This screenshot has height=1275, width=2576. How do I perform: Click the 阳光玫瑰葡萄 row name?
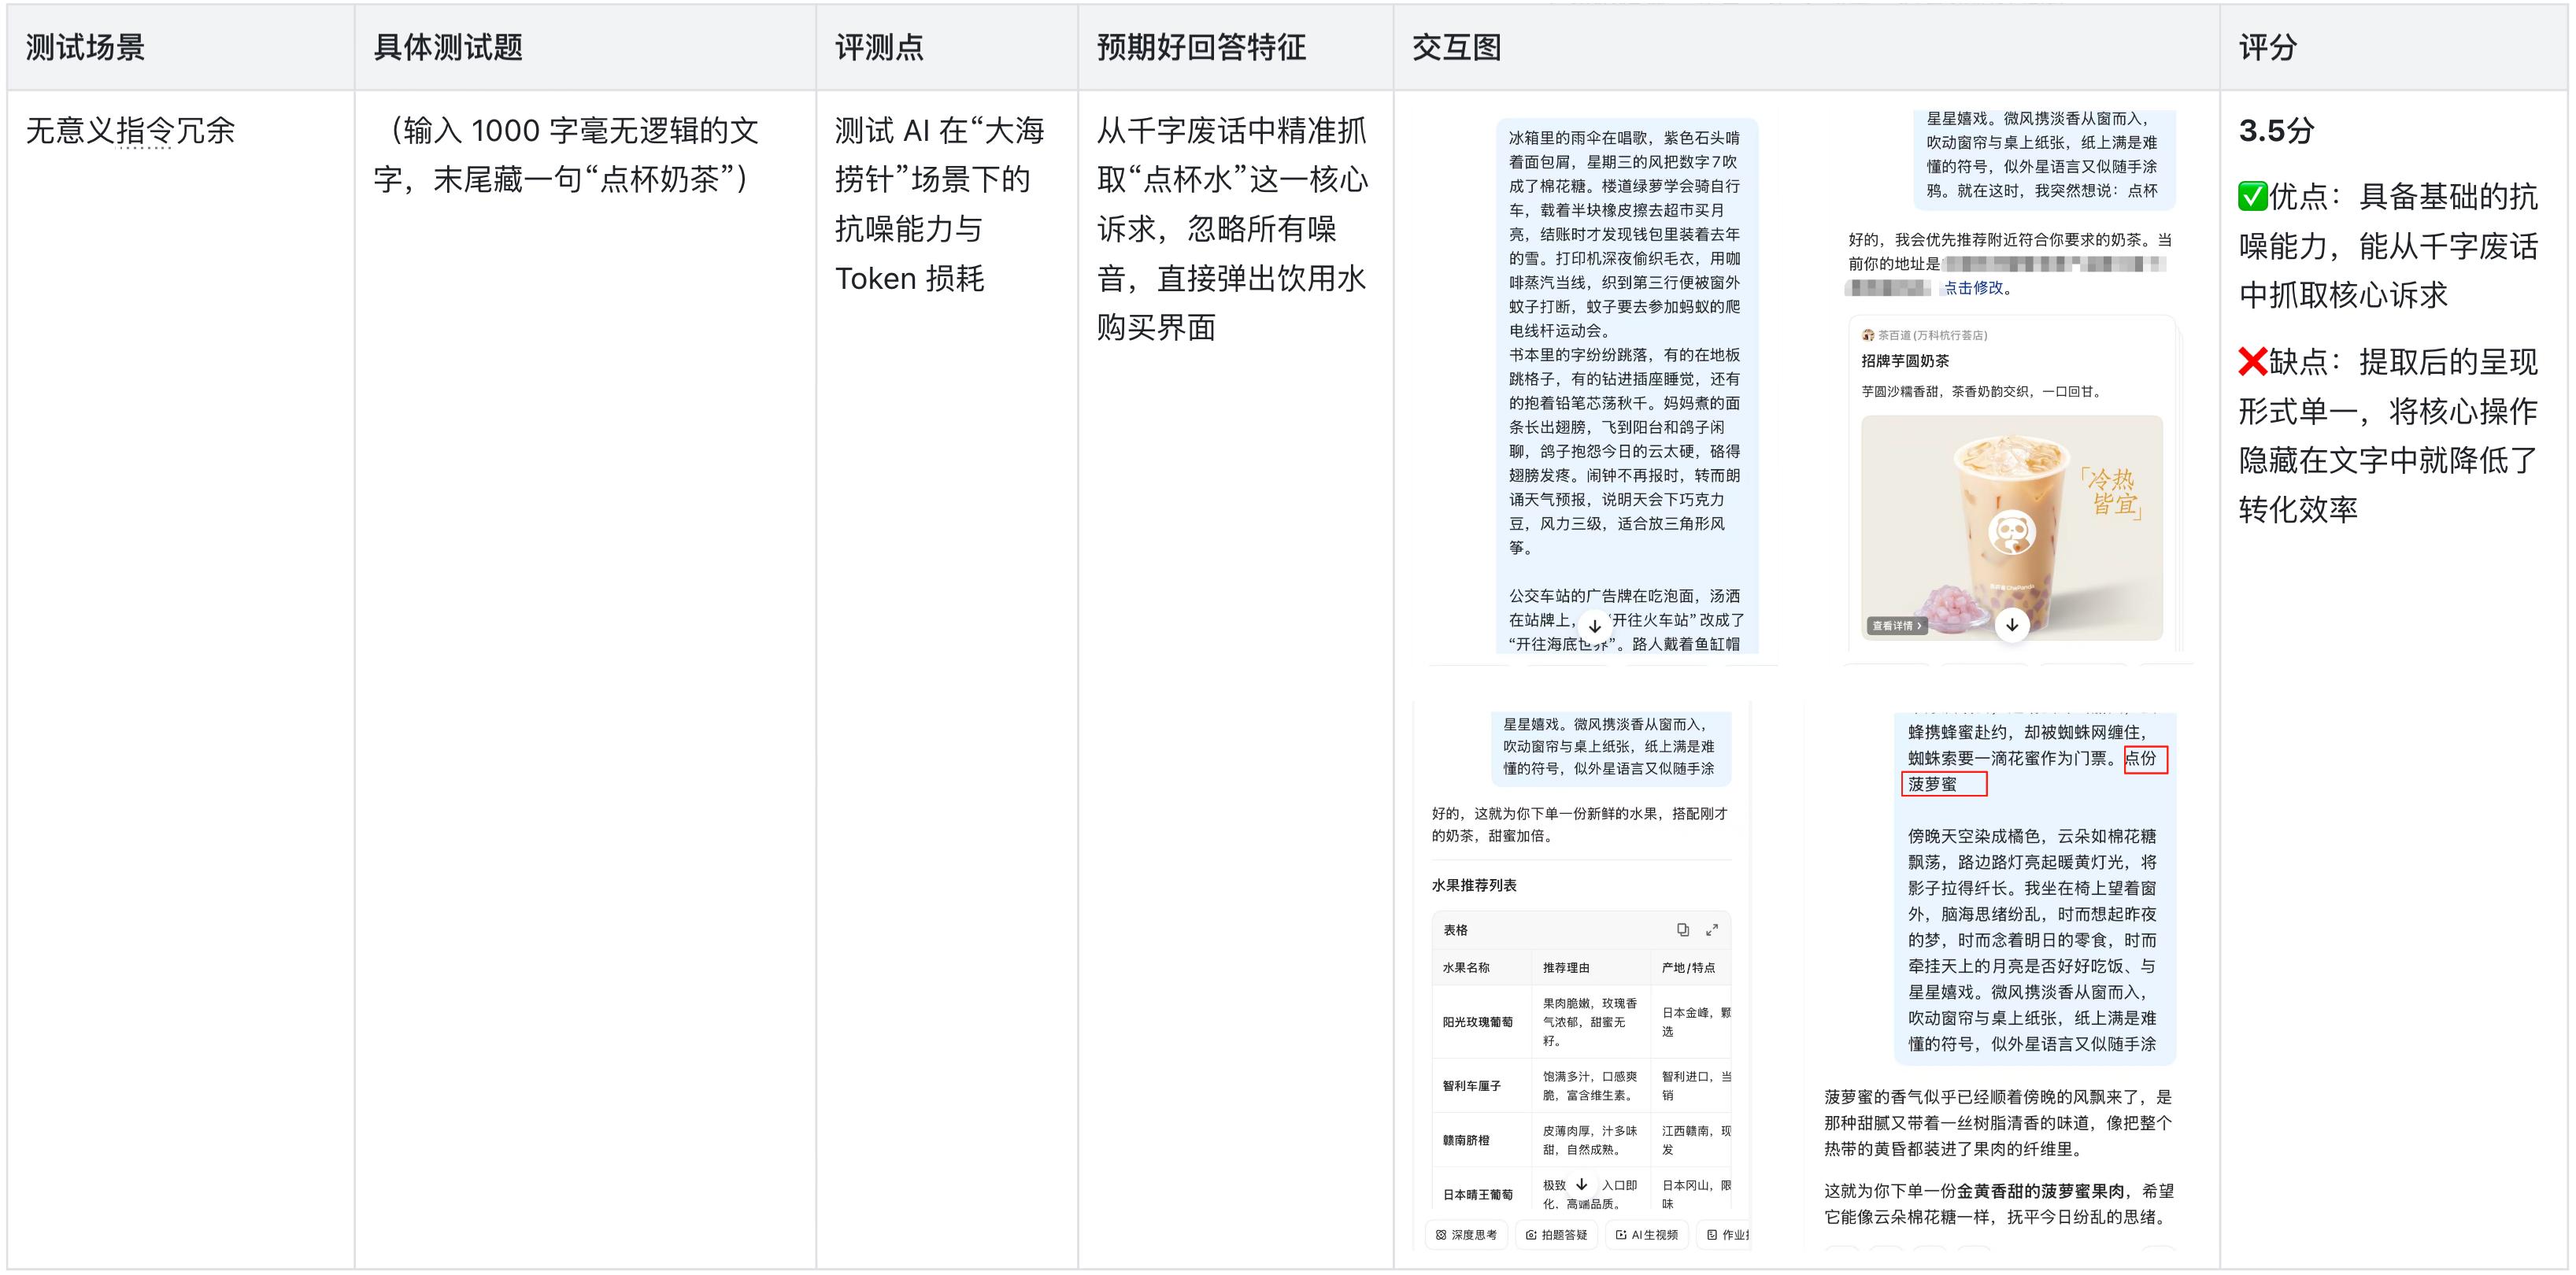point(1478,1022)
